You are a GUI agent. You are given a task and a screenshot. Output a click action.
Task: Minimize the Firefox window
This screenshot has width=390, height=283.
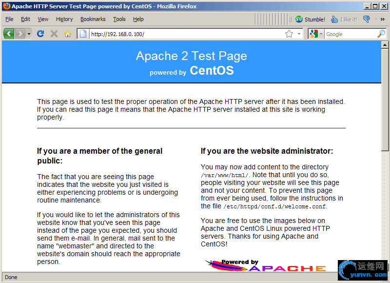[367, 6]
